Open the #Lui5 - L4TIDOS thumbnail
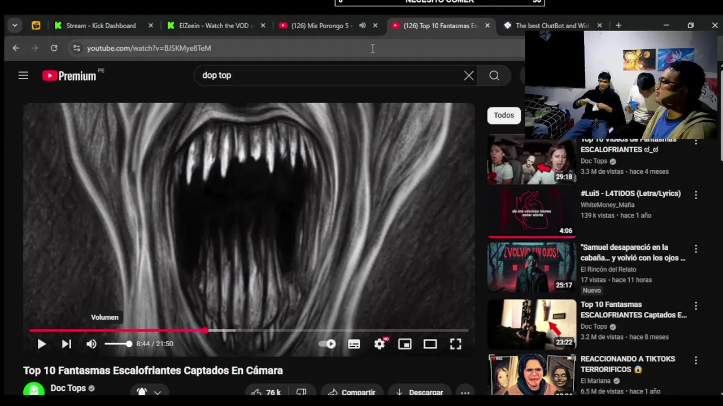This screenshot has width=723, height=406. coord(532,213)
